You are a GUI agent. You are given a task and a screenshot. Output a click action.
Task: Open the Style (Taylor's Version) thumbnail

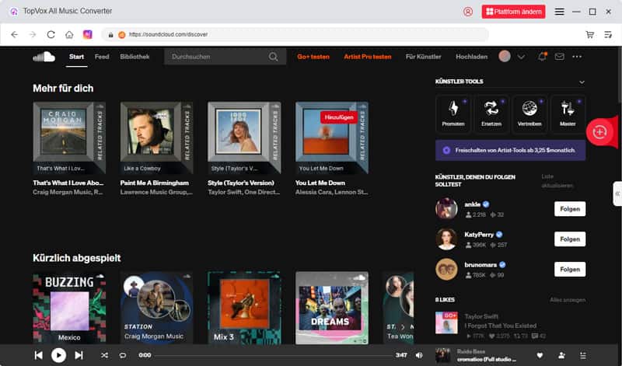tap(244, 138)
